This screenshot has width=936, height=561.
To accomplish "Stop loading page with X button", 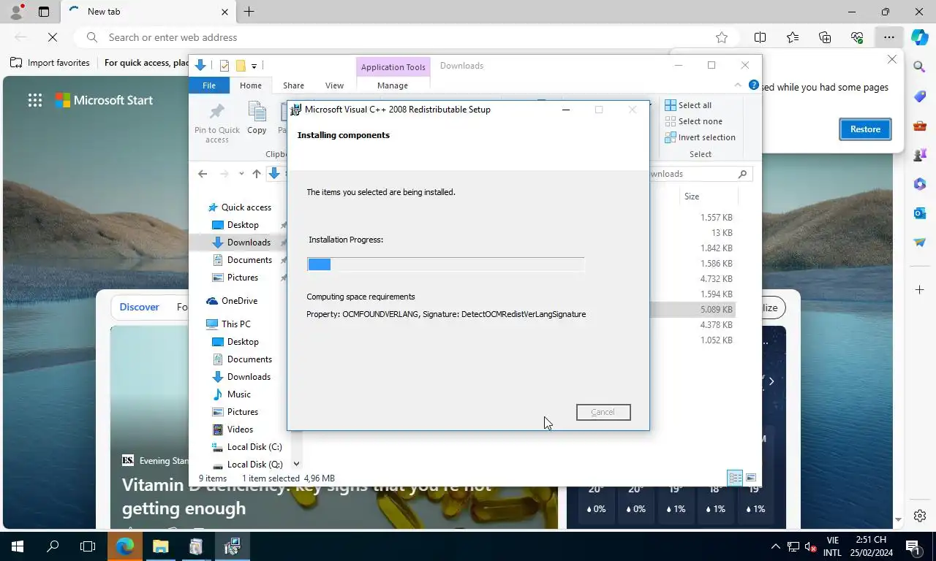I will click(53, 37).
